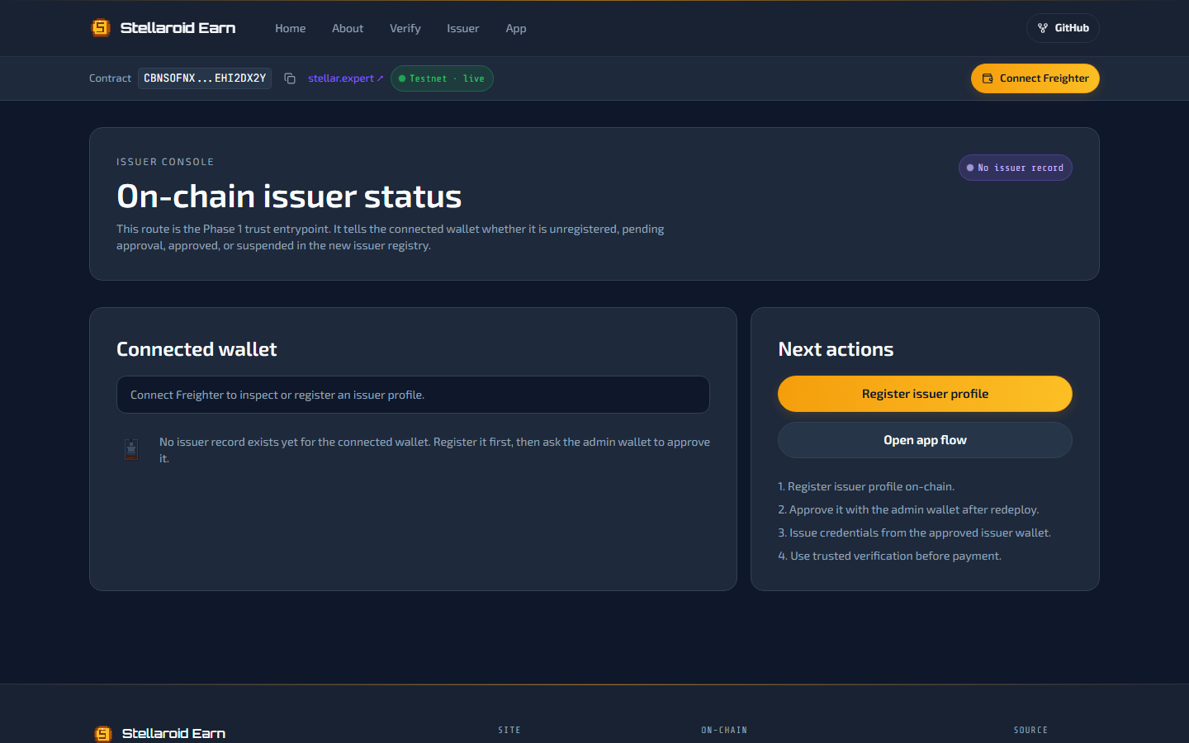This screenshot has width=1189, height=743.
Task: Open the Issuer navigation item
Action: (x=462, y=28)
